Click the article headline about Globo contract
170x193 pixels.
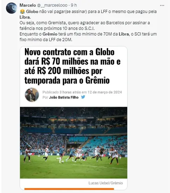pos(73,66)
